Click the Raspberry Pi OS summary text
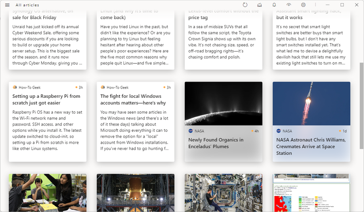364x212 pixels. (x=47, y=130)
